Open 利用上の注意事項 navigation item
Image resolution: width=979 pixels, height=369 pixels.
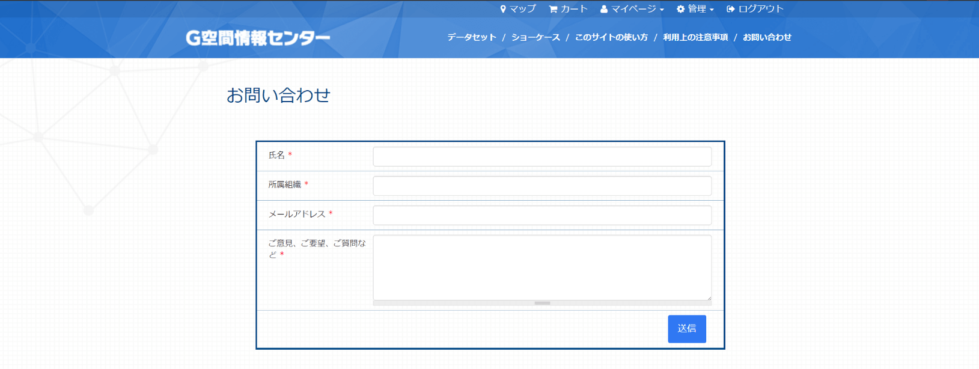pyautogui.click(x=695, y=37)
